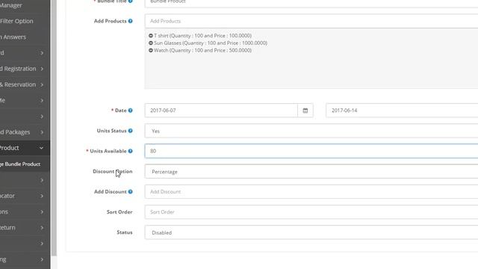Select the Watch product text
Viewport: 478px width, 269px height.
(x=202, y=50)
